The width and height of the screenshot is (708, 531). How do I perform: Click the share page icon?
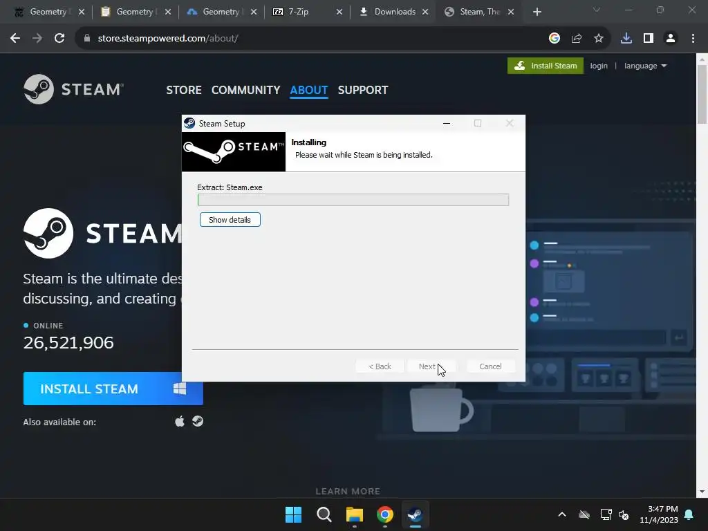tap(576, 39)
